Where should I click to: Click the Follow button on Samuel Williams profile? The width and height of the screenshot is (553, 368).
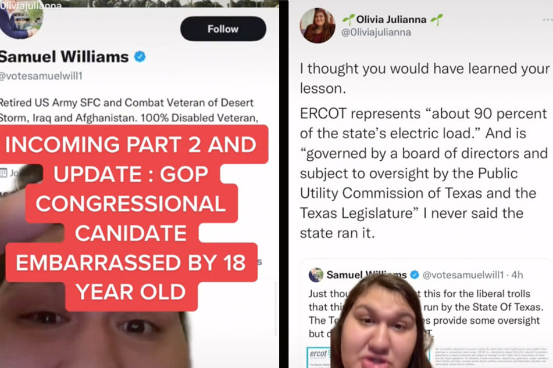pos(223,28)
